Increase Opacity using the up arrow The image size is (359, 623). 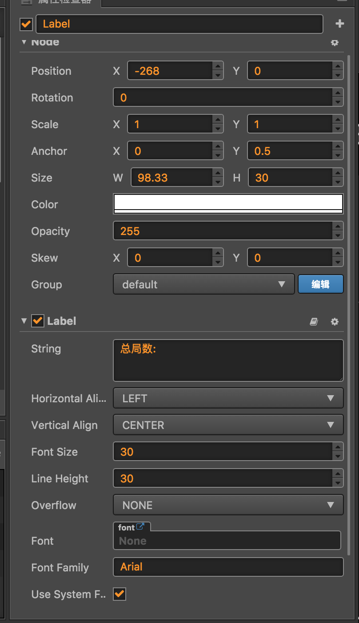click(x=338, y=227)
